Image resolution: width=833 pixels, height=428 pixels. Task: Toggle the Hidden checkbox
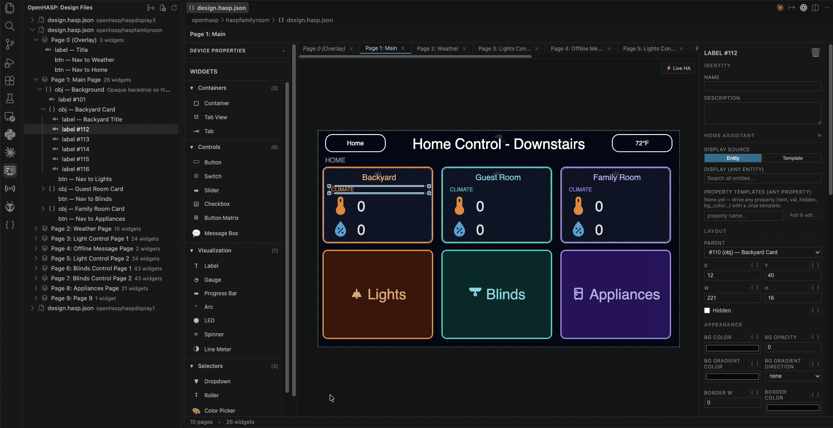coord(707,311)
